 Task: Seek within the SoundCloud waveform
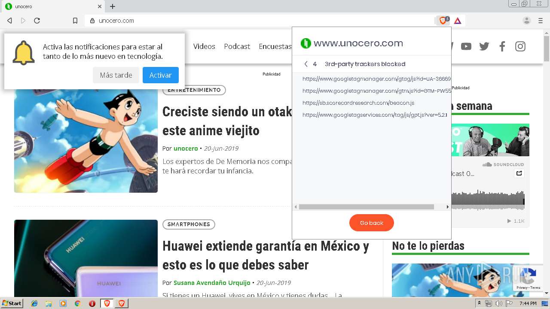pos(488,200)
